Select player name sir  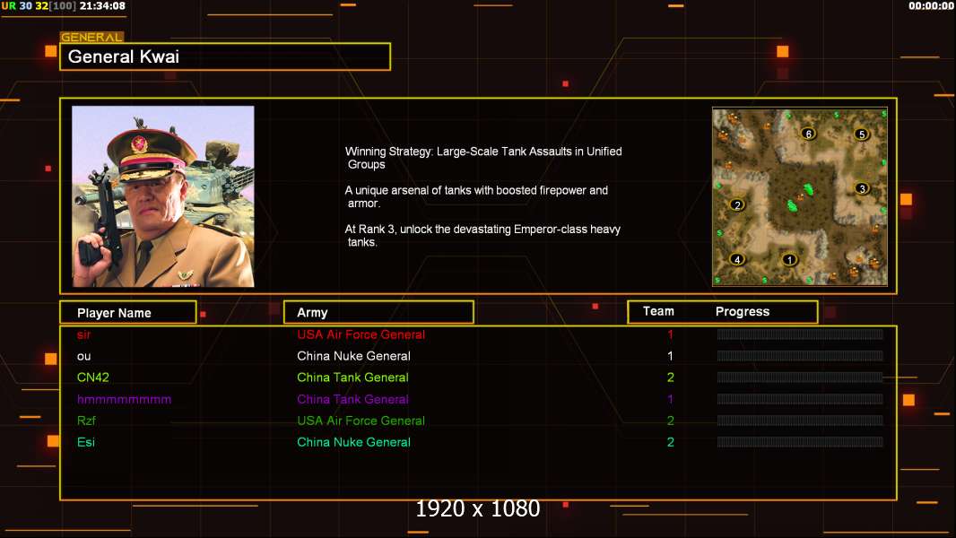point(83,334)
